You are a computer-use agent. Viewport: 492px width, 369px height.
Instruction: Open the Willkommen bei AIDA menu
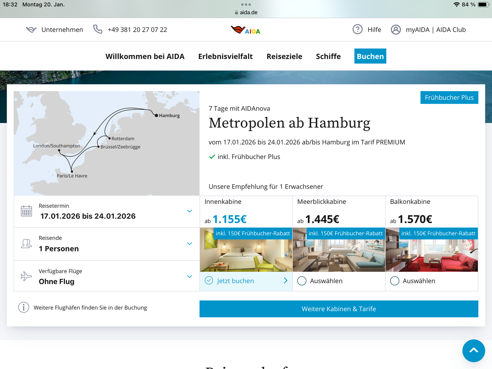[145, 57]
